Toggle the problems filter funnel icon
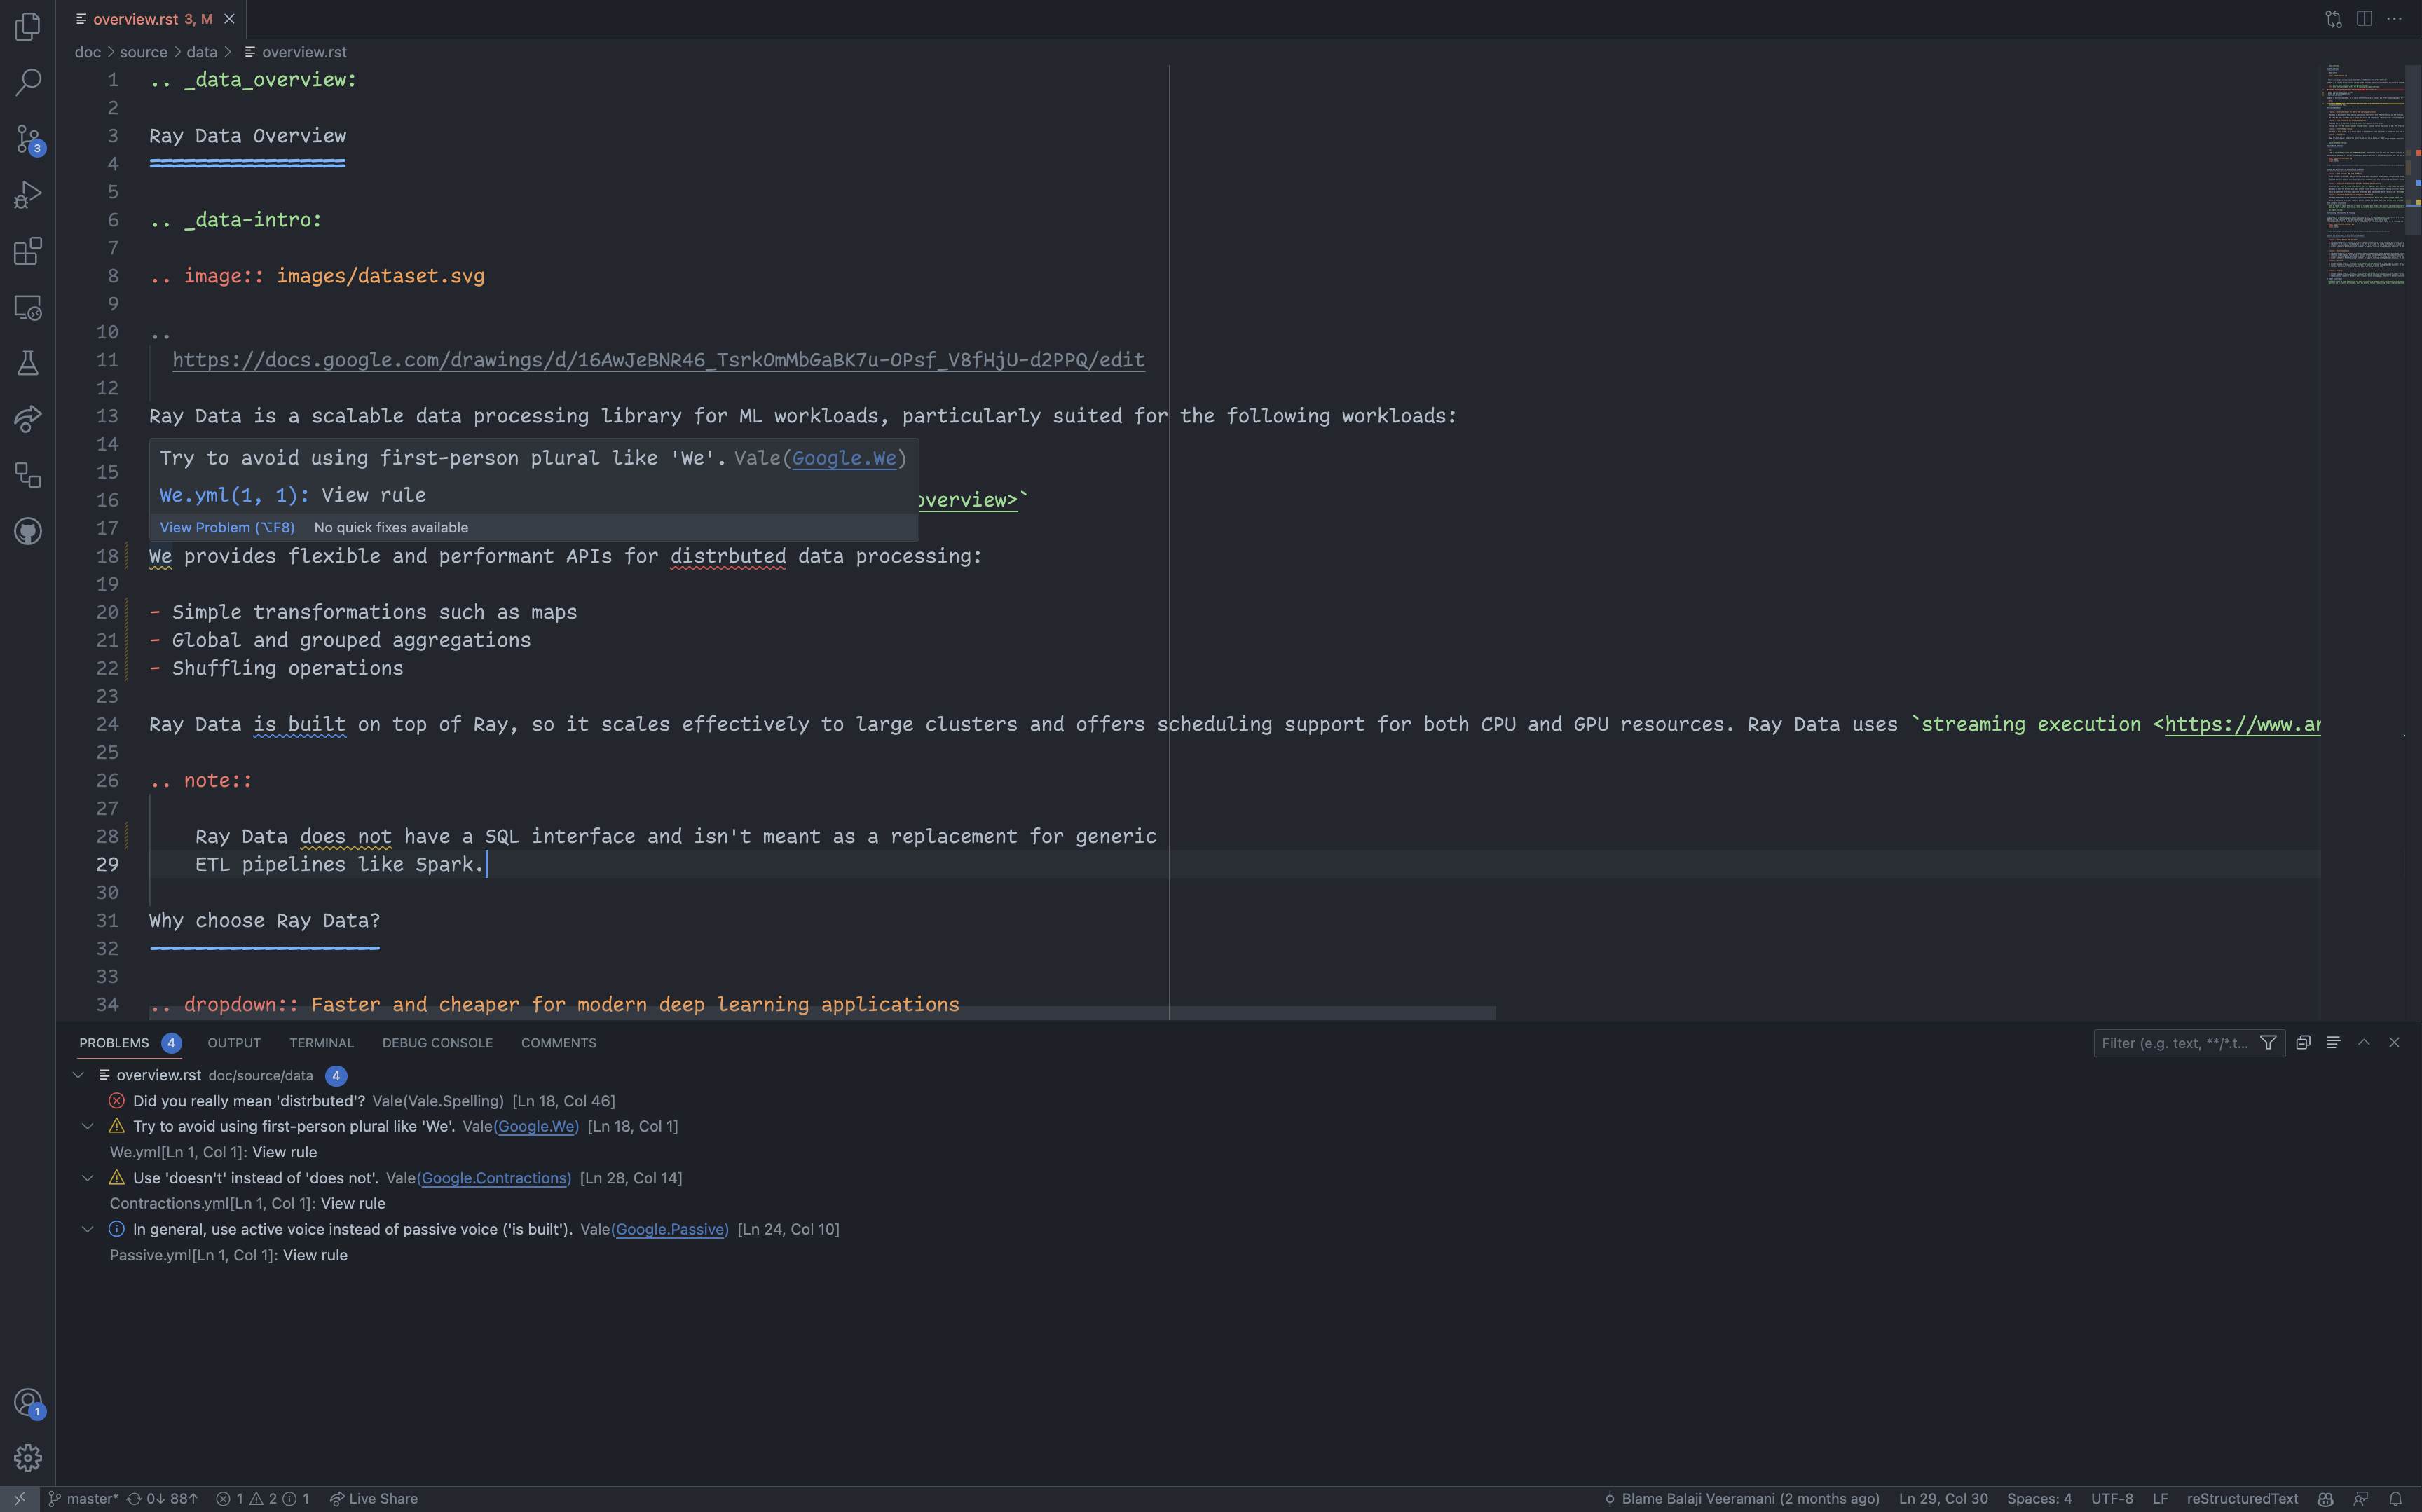This screenshot has height=1512, width=2422. (2268, 1043)
